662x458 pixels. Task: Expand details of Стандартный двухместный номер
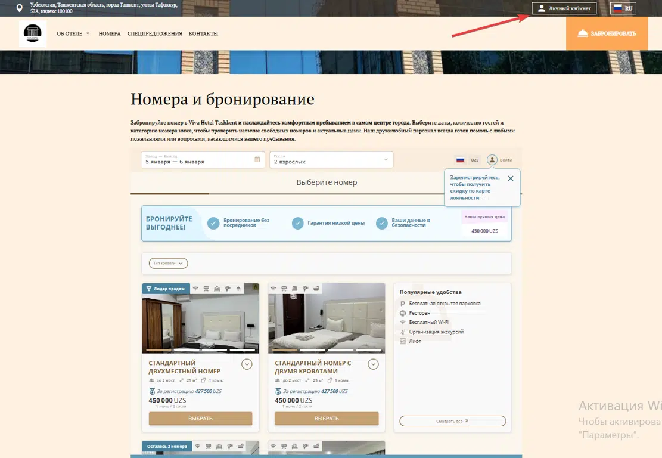coord(247,364)
